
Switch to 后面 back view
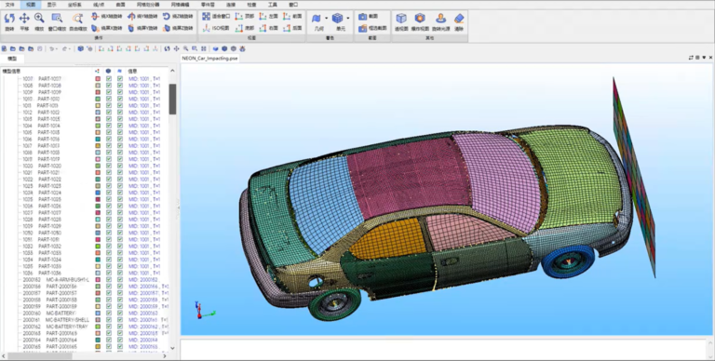tap(292, 28)
